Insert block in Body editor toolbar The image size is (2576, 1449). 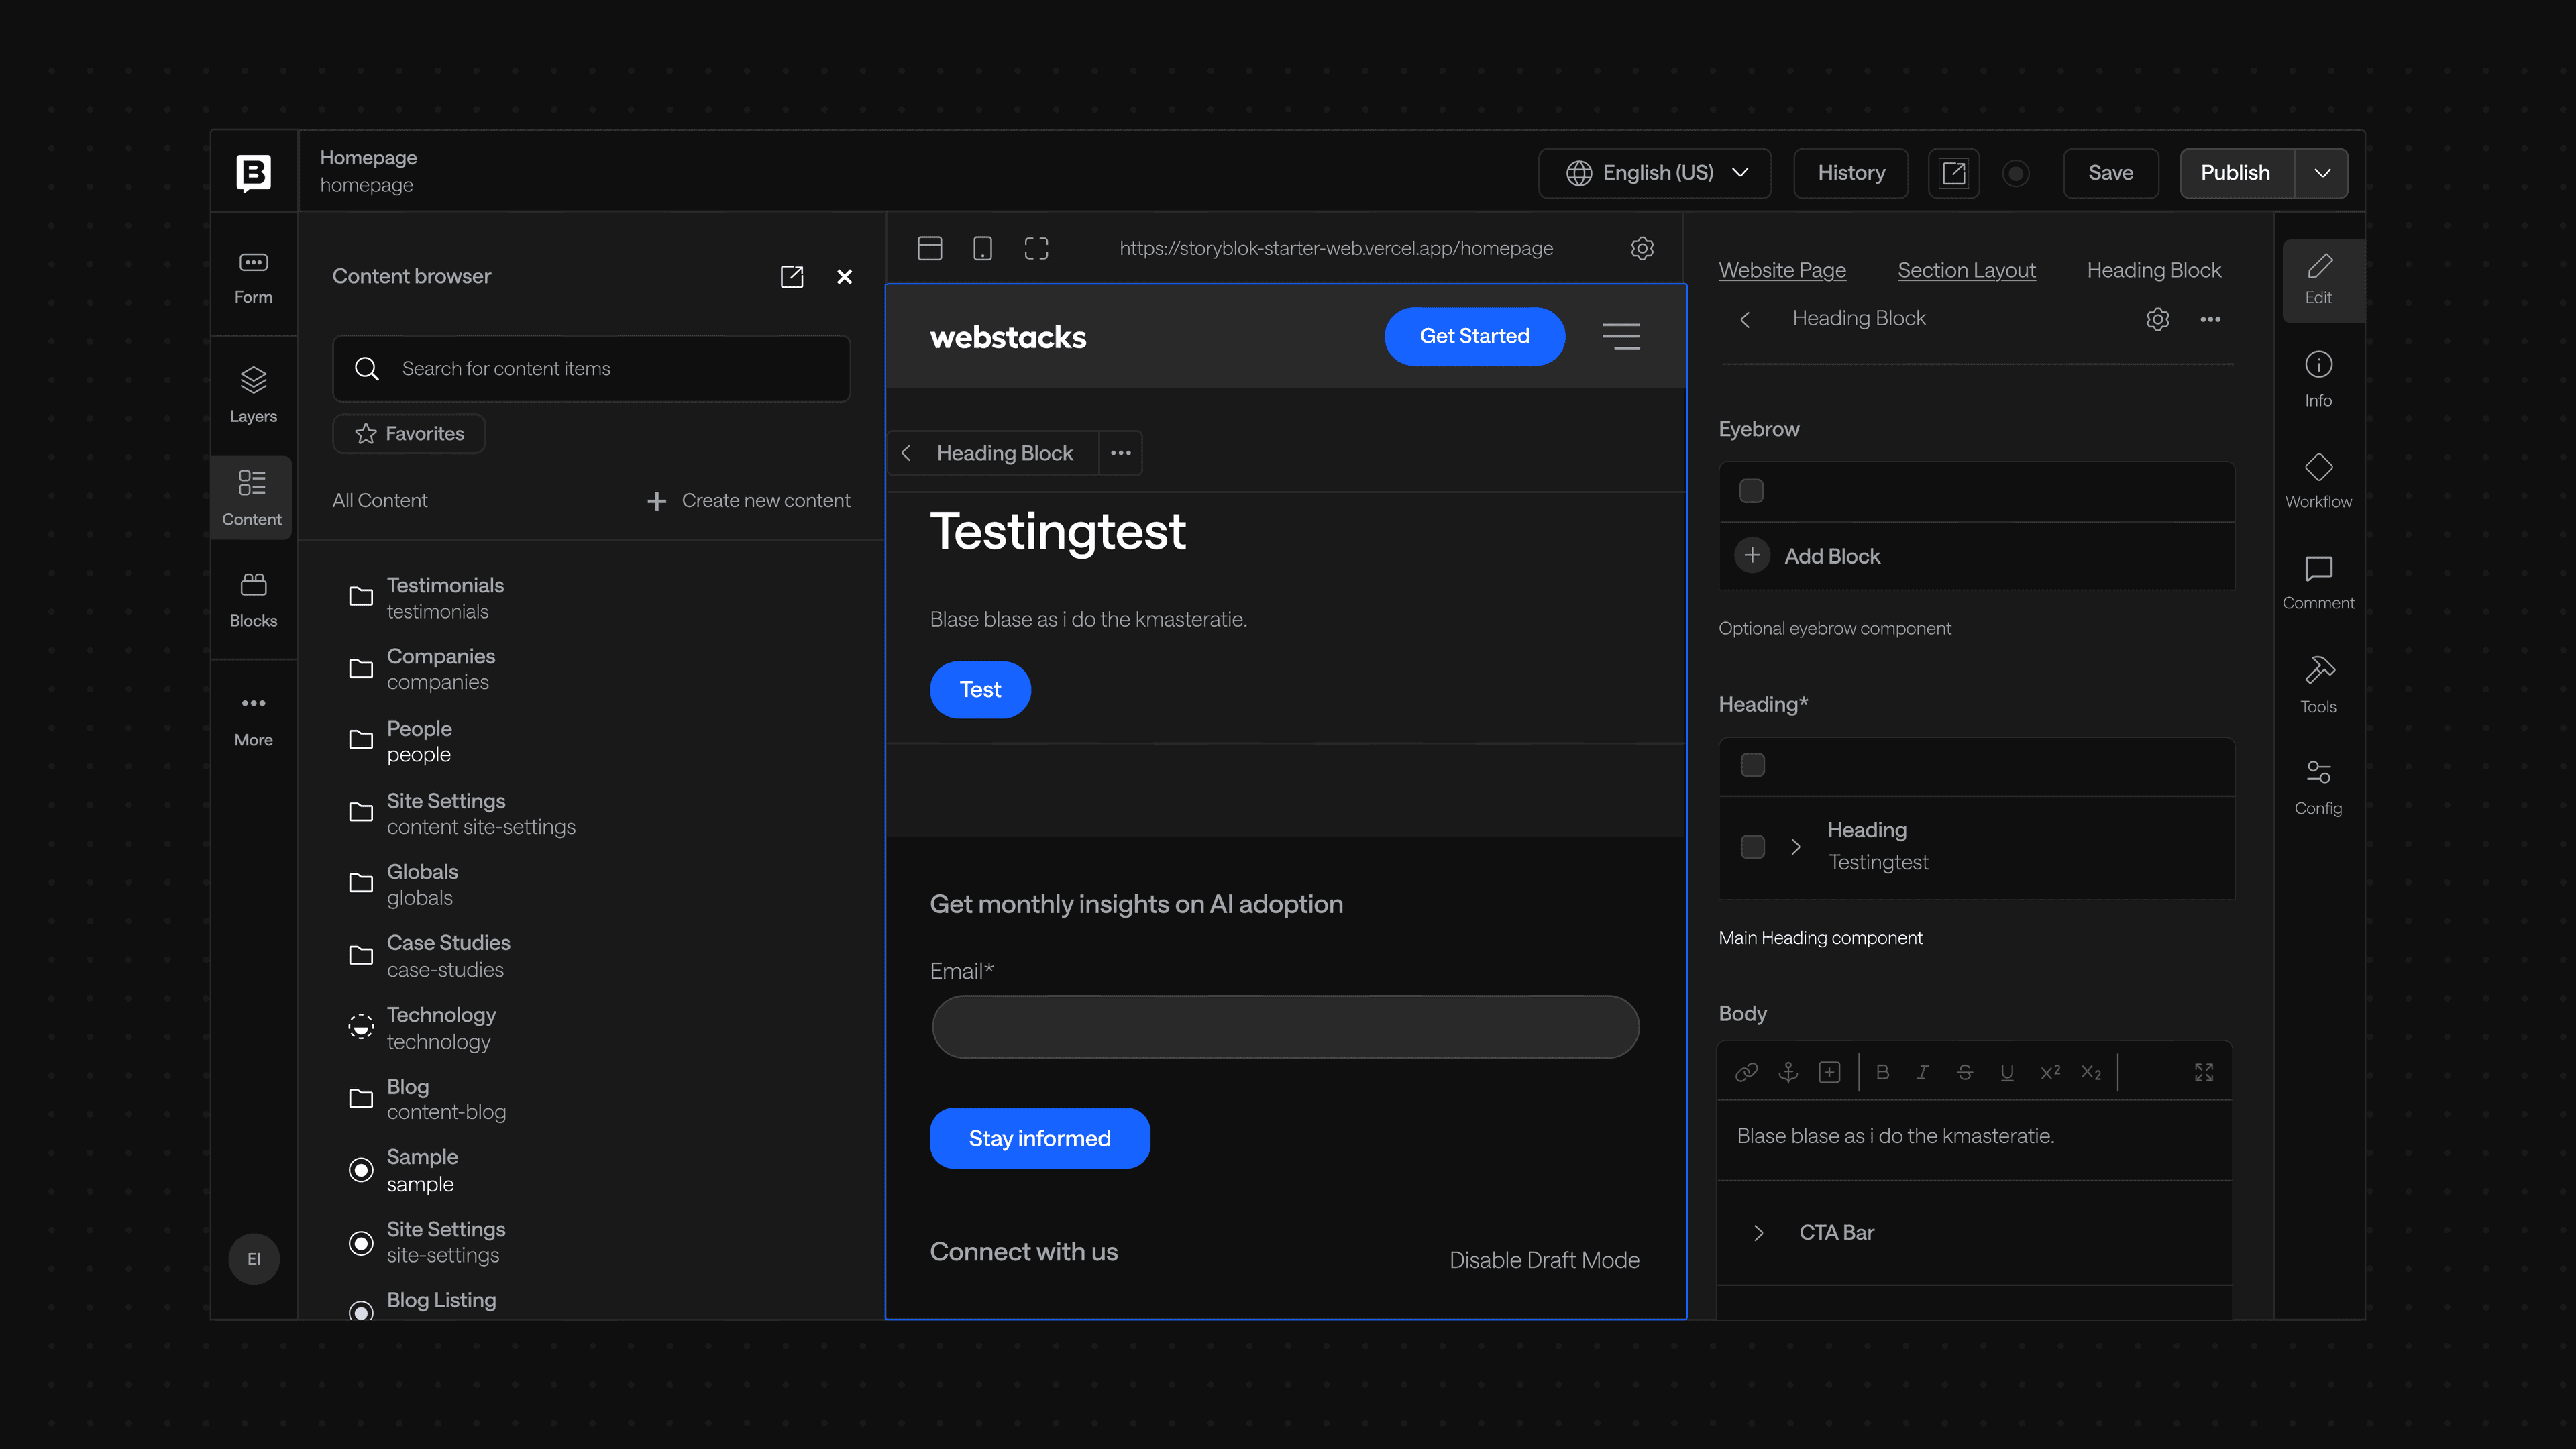pyautogui.click(x=1829, y=1072)
